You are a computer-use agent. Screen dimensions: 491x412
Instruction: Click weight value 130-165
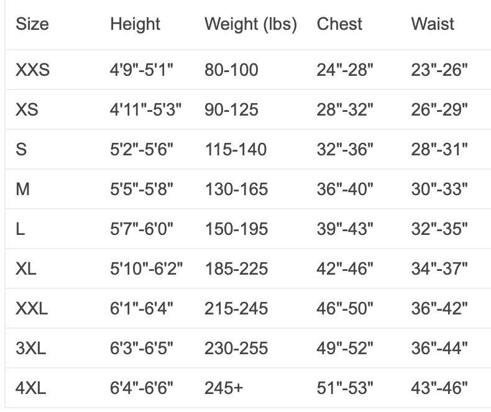pos(236,189)
